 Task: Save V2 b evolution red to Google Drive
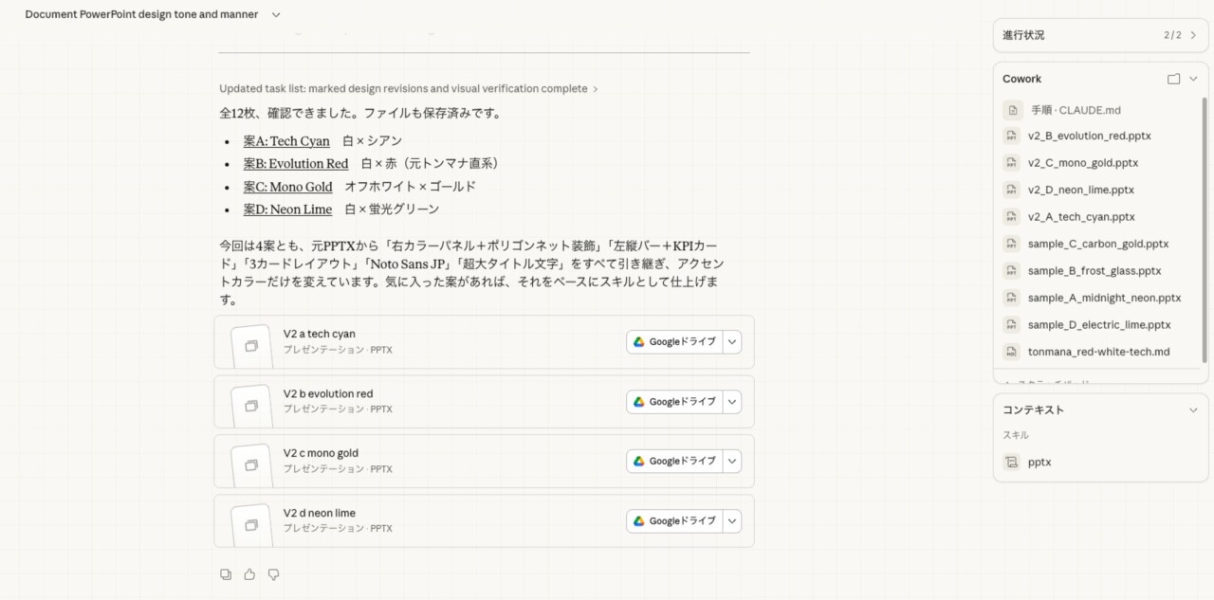point(674,402)
